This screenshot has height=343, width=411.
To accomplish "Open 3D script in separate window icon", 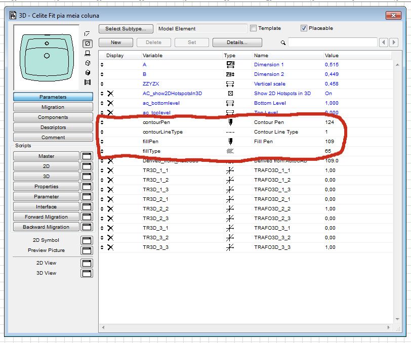I will (x=87, y=177).
